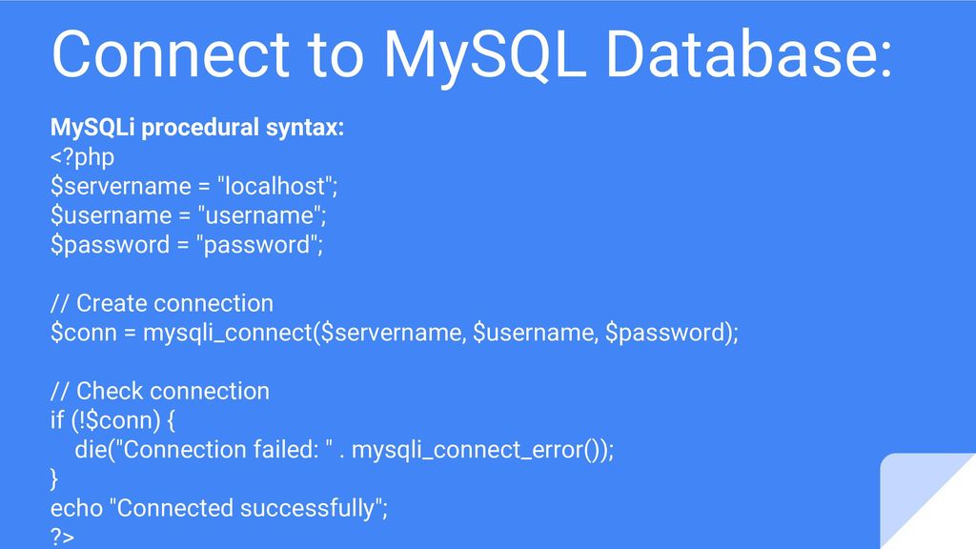Click the slide title 'Connect to MySQL Database:'
This screenshot has height=549, width=976.
472,54
